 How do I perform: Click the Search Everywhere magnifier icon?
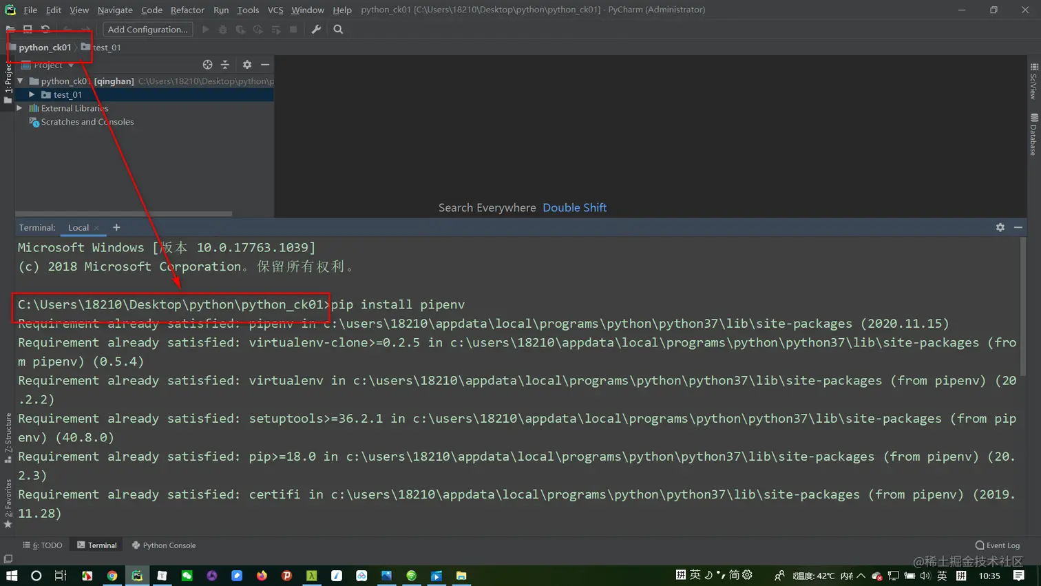pos(338,30)
